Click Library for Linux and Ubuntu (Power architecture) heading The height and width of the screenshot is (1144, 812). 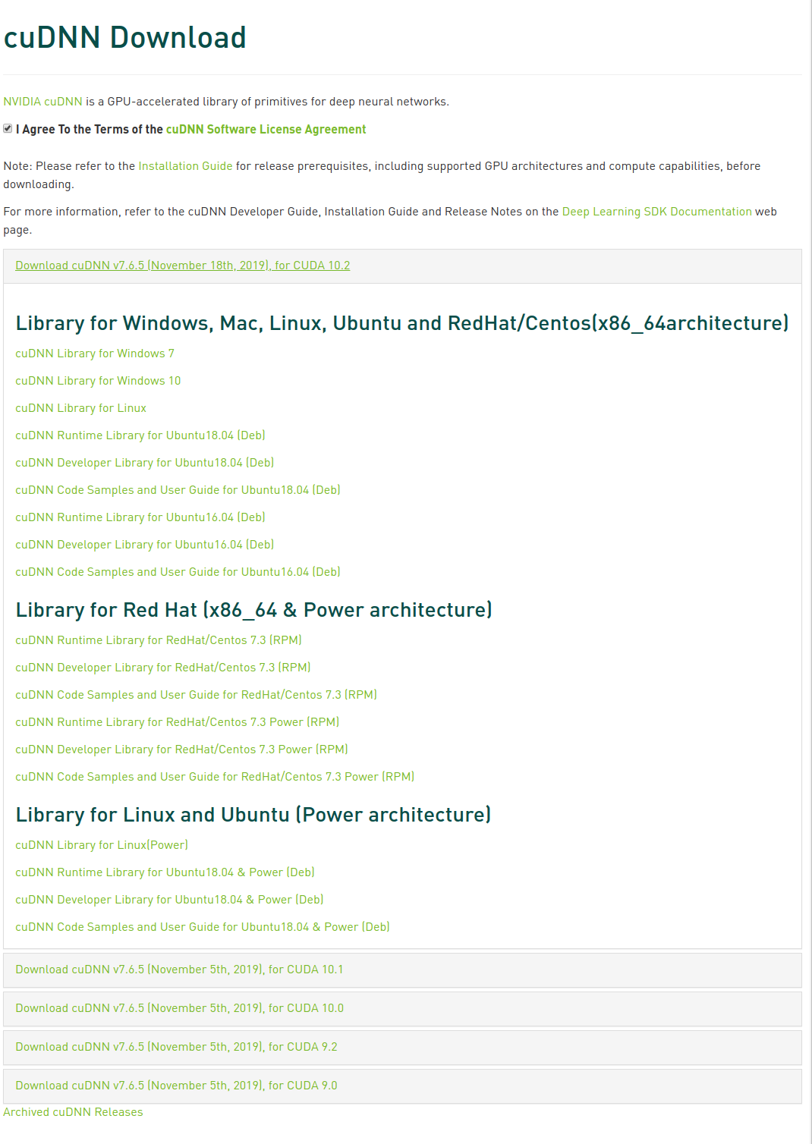tap(253, 815)
